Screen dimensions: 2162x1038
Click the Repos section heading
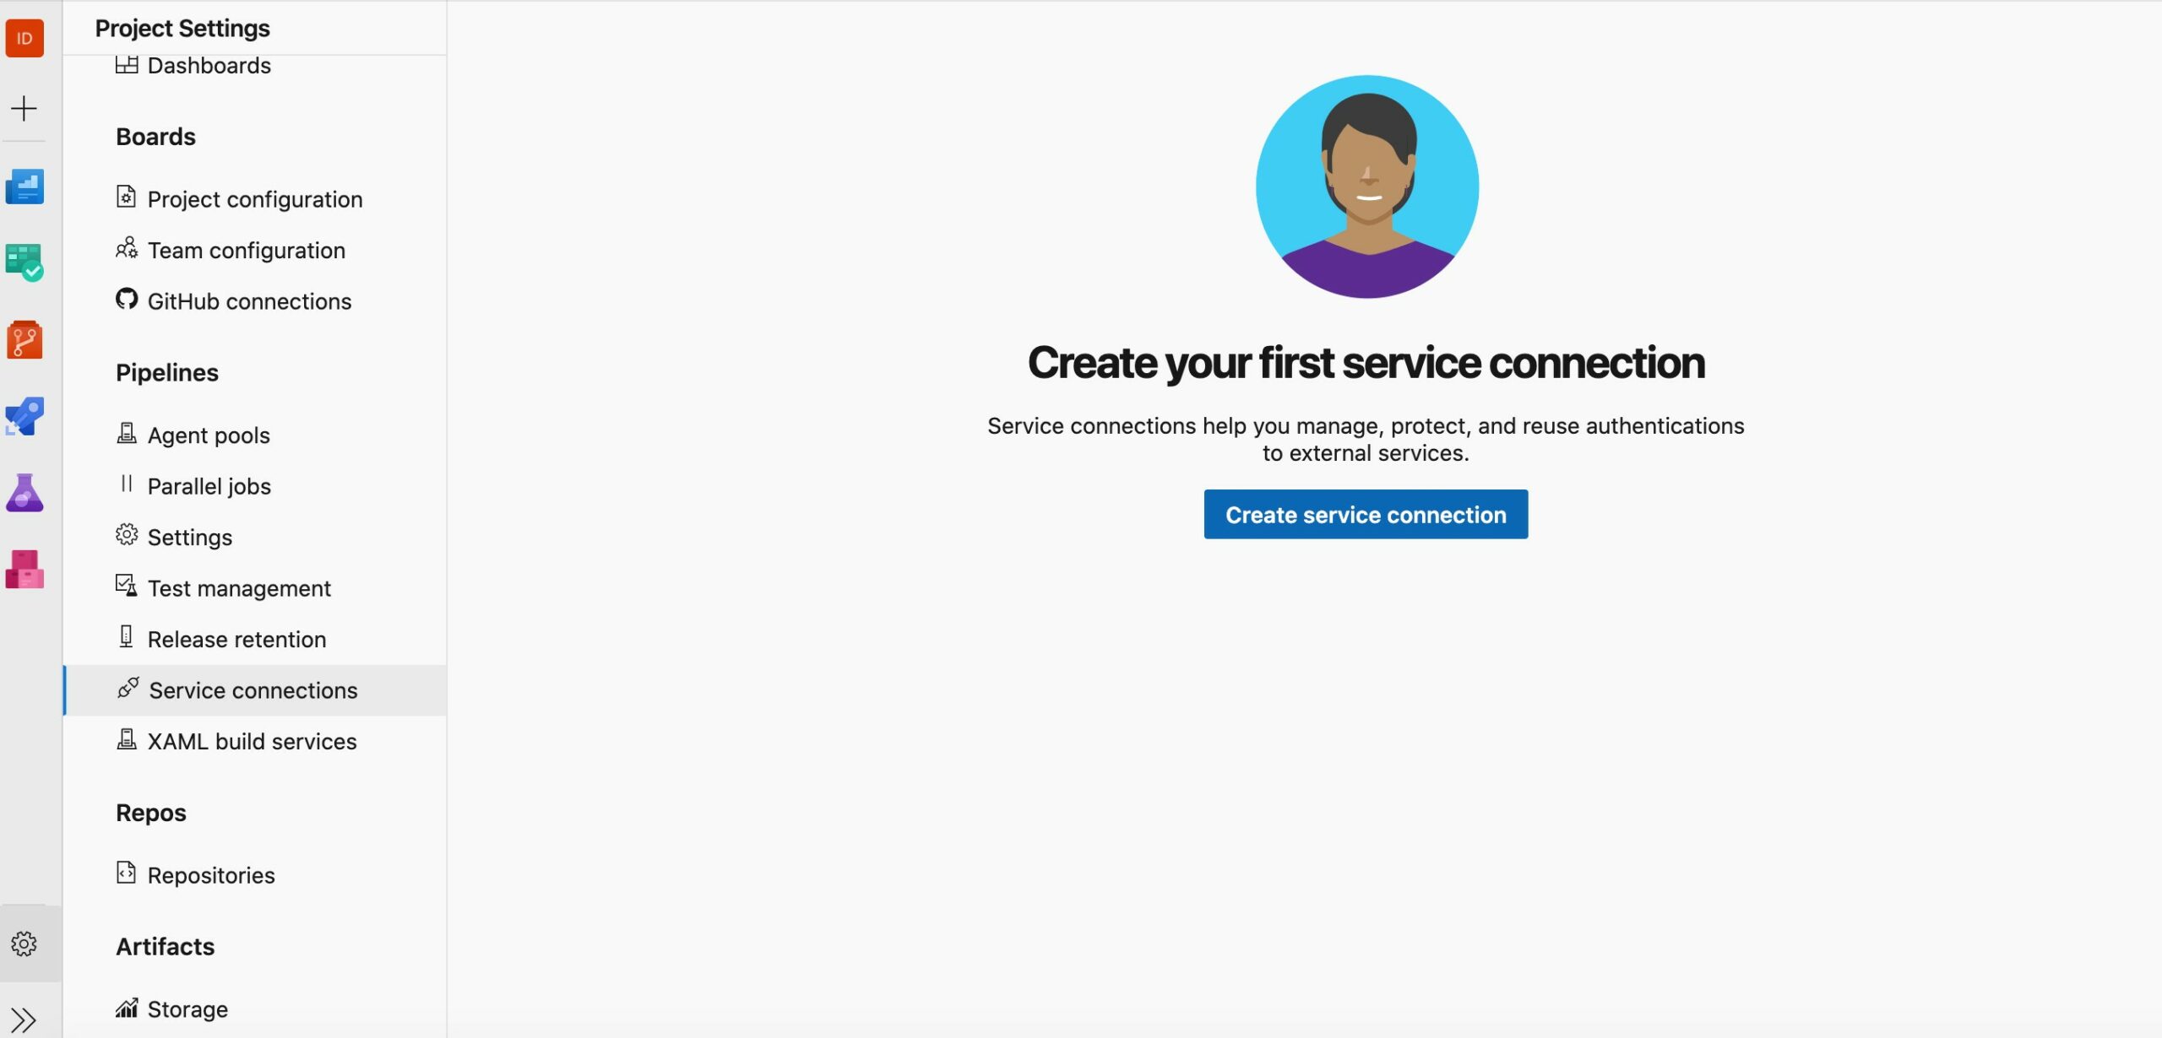tap(151, 812)
